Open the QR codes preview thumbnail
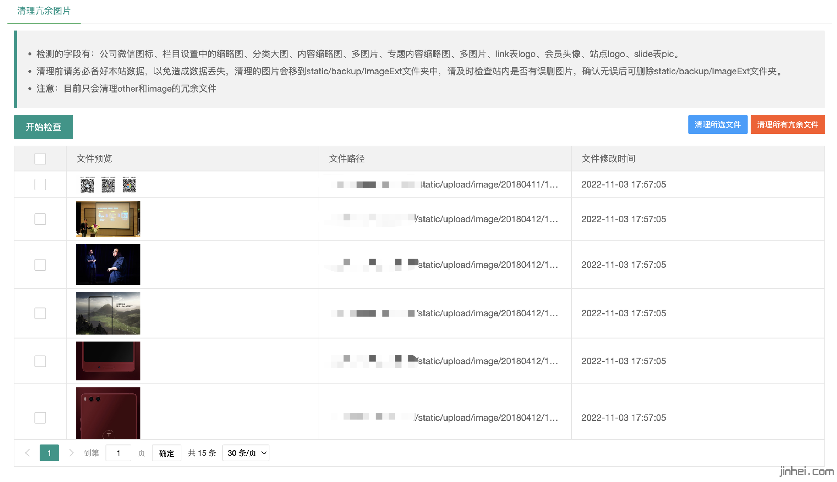Viewport: 837px width, 482px height. tap(108, 185)
